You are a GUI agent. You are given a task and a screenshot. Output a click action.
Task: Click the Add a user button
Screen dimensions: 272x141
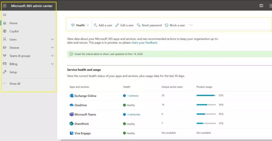[x=103, y=25]
